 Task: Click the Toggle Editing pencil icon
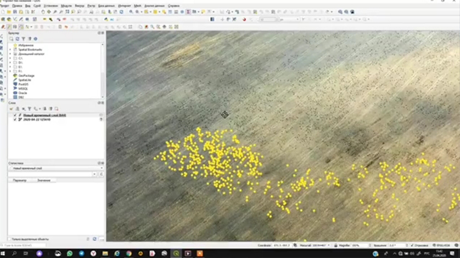9,26
